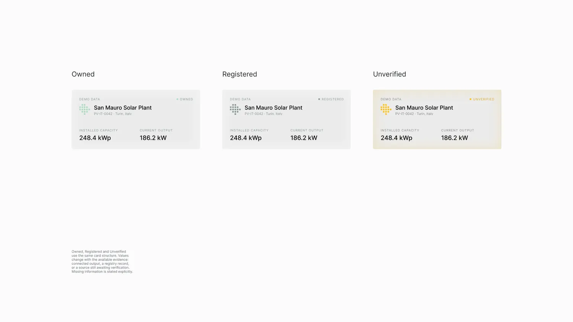Viewport: 573px width, 322px height.
Task: Click the 'Registered' section heading
Action: click(x=240, y=74)
